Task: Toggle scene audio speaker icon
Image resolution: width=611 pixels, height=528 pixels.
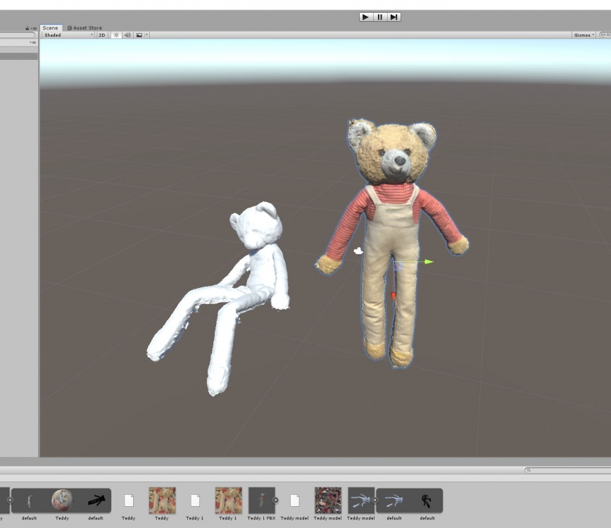Action: (127, 35)
